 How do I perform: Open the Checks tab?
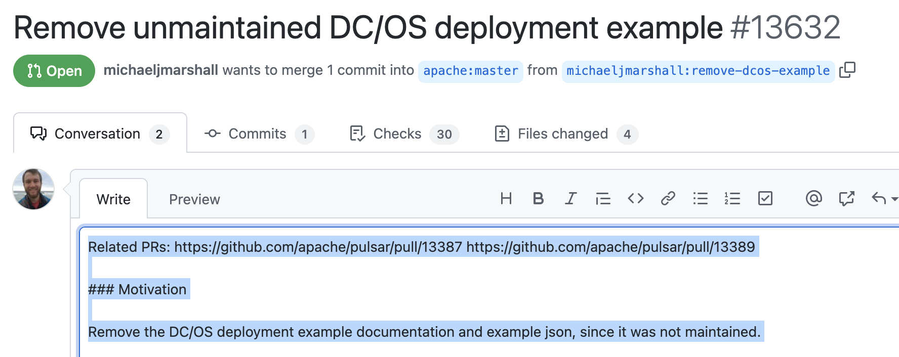[404, 133]
